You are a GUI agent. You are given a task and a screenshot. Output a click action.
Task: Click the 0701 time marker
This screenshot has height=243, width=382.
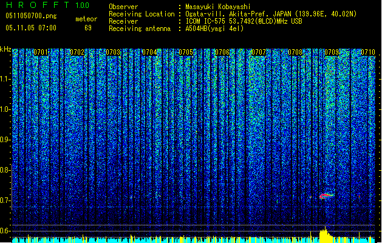41,52
